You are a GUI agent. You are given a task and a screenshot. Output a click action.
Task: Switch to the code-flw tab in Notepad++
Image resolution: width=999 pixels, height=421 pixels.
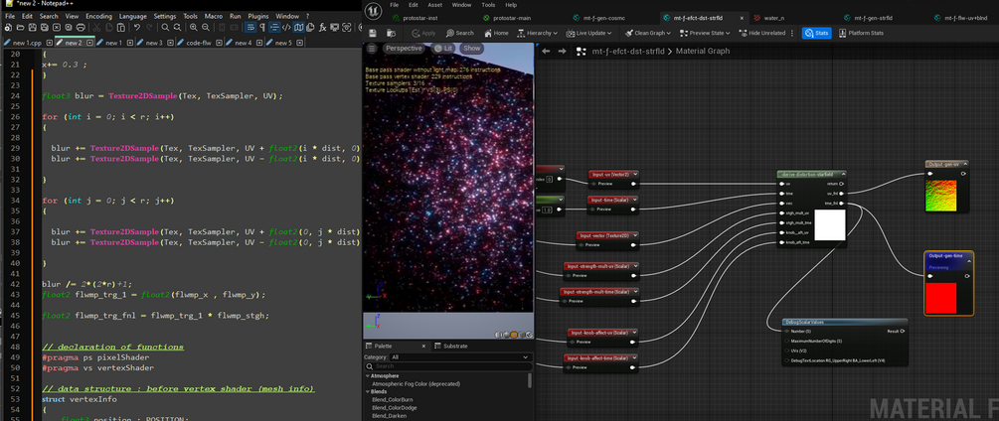coord(198,43)
